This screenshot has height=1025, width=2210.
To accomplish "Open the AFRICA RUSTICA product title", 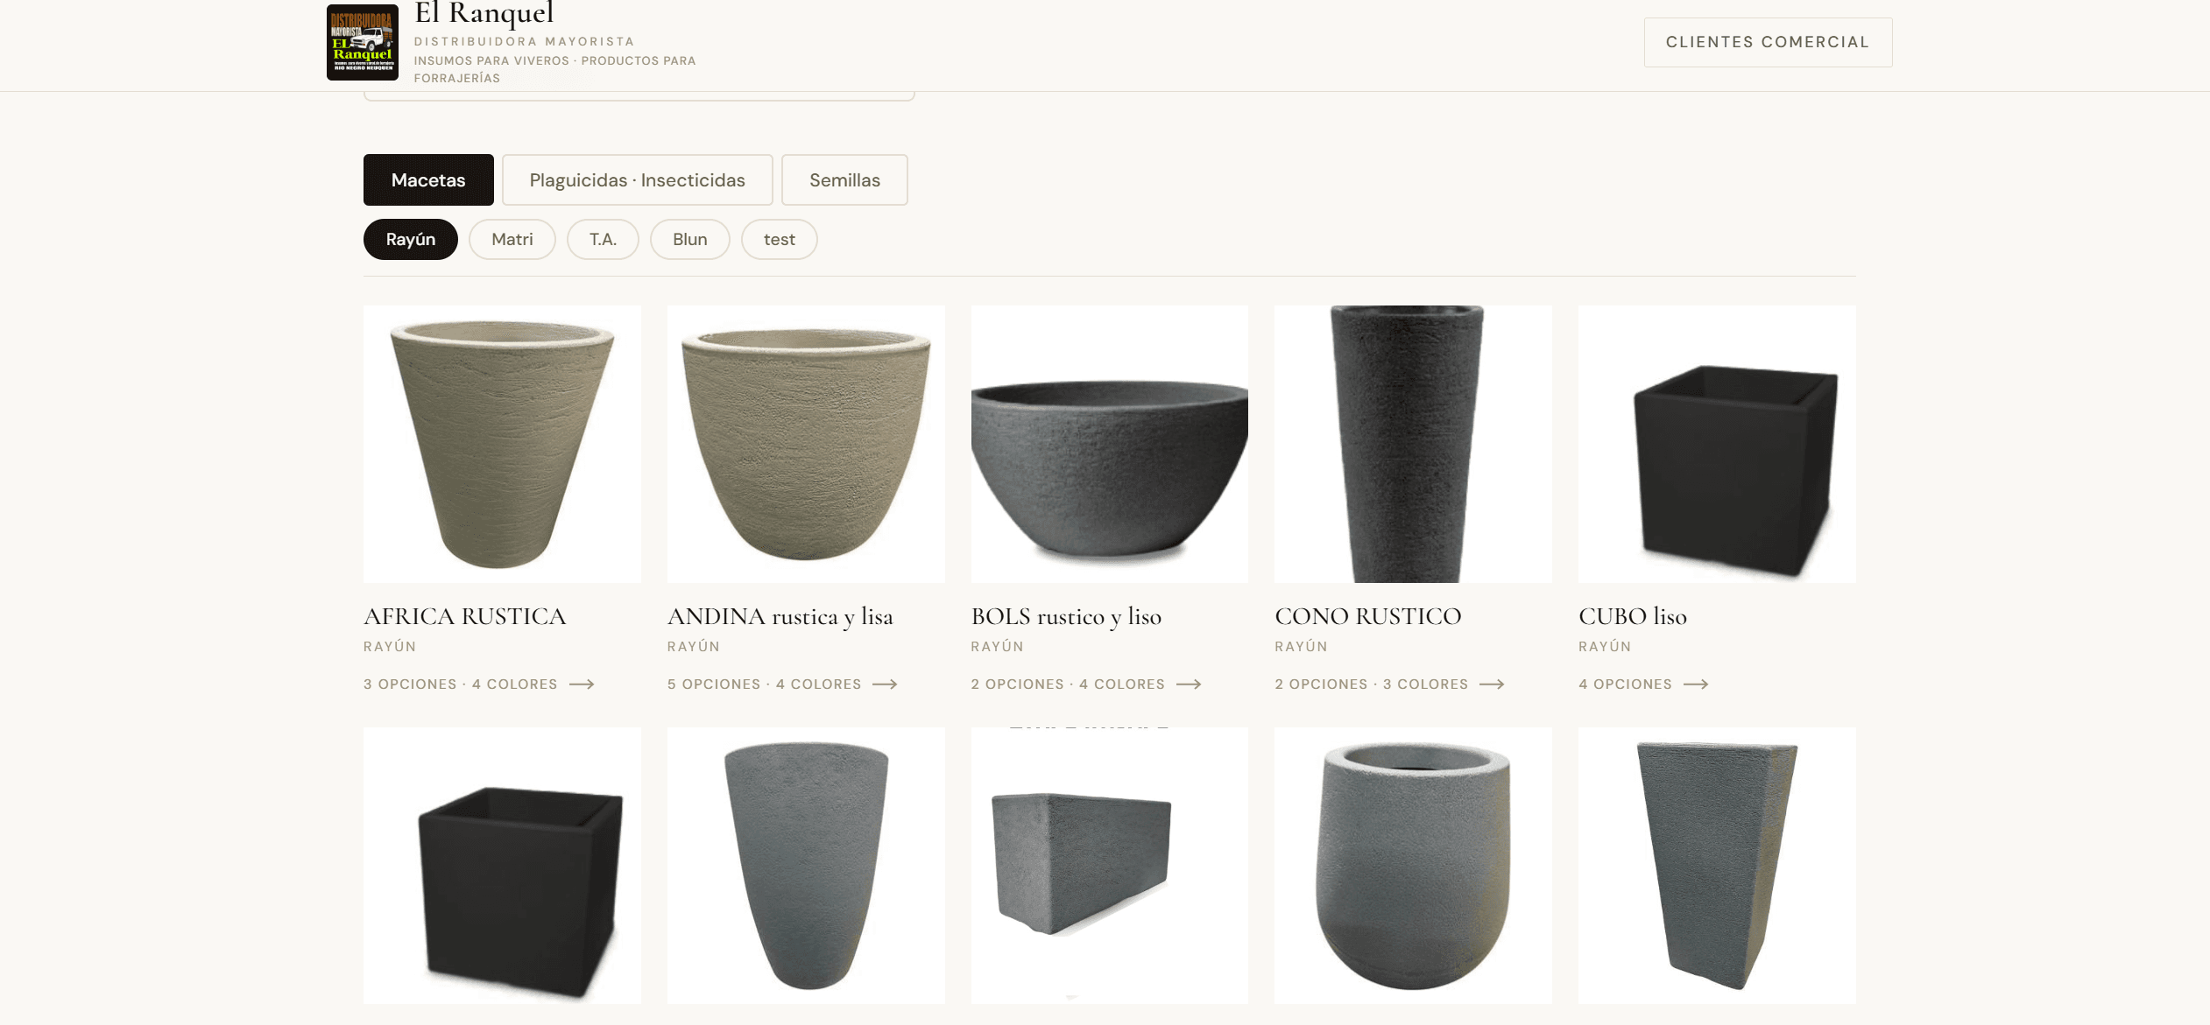I will click(x=465, y=616).
